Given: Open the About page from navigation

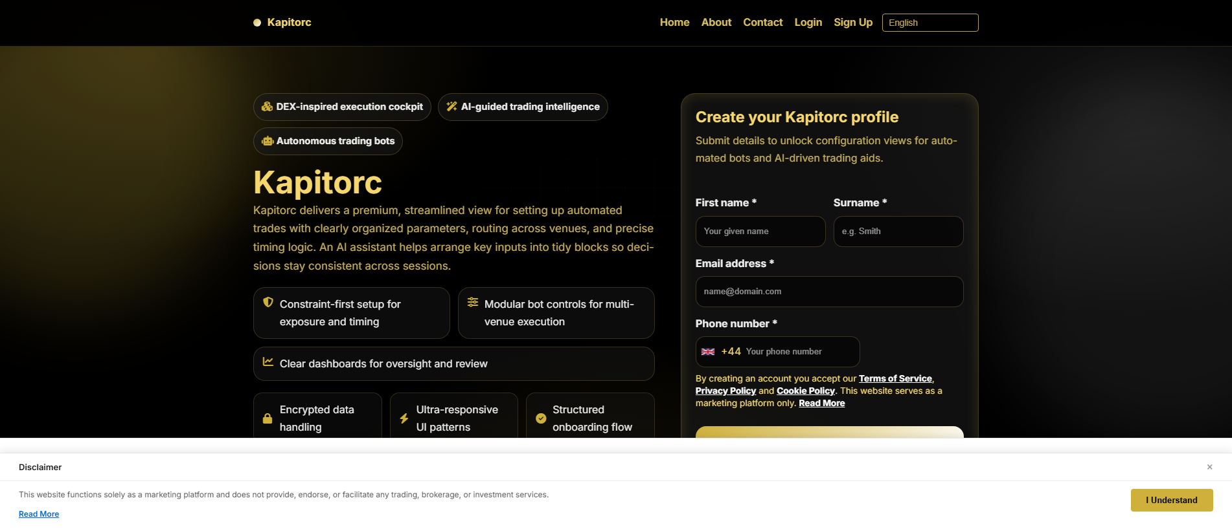Looking at the screenshot, I should pos(716,22).
